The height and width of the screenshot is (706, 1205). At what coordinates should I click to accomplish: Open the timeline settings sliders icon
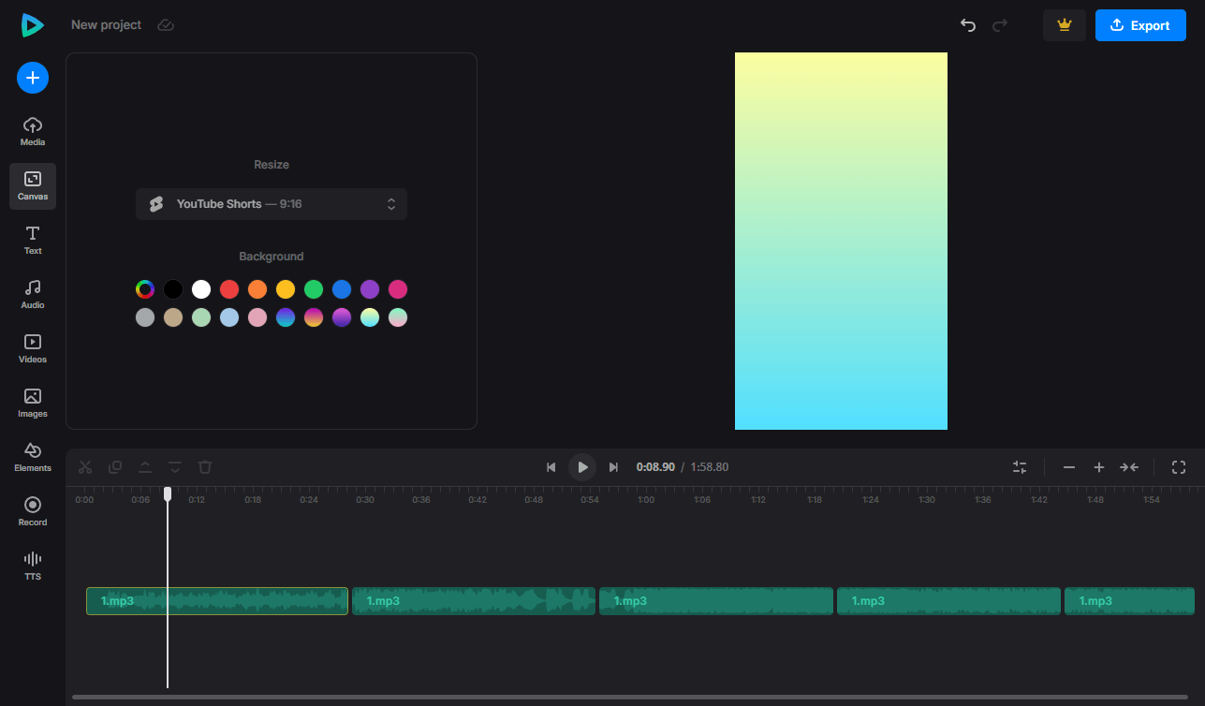point(1020,466)
